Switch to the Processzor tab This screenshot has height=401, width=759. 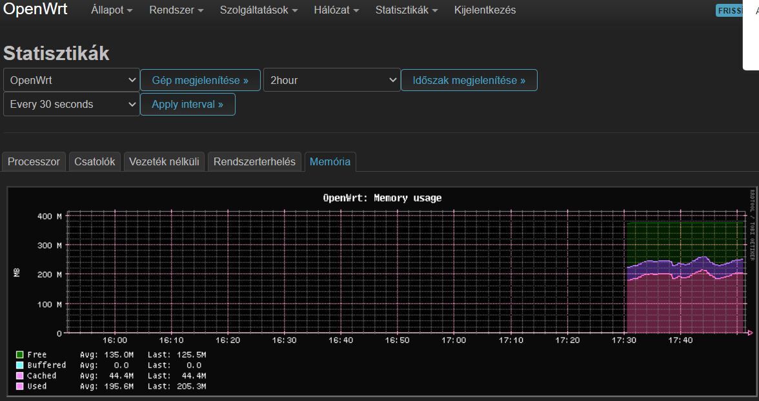tap(34, 161)
